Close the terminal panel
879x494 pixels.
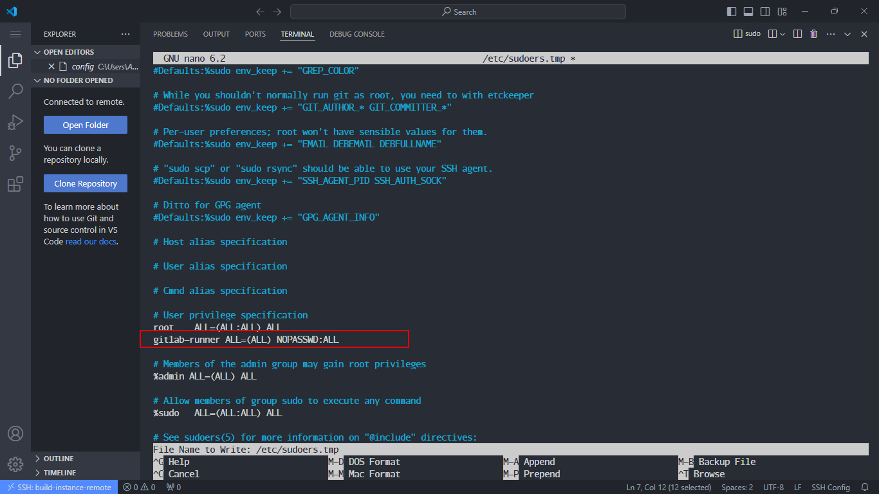click(864, 34)
